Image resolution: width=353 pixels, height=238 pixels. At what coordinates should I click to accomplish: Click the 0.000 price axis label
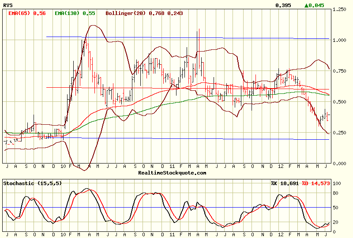coord(340,164)
